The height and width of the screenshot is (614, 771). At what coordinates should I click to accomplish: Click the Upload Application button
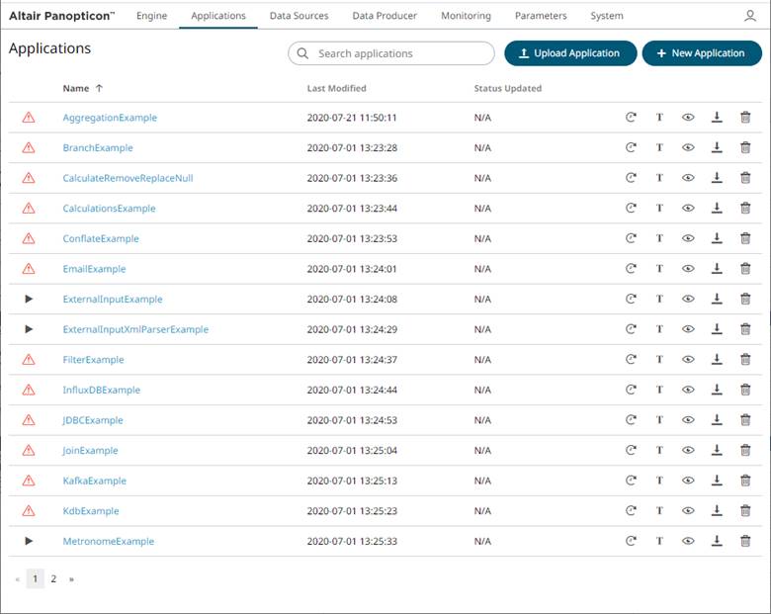[569, 53]
